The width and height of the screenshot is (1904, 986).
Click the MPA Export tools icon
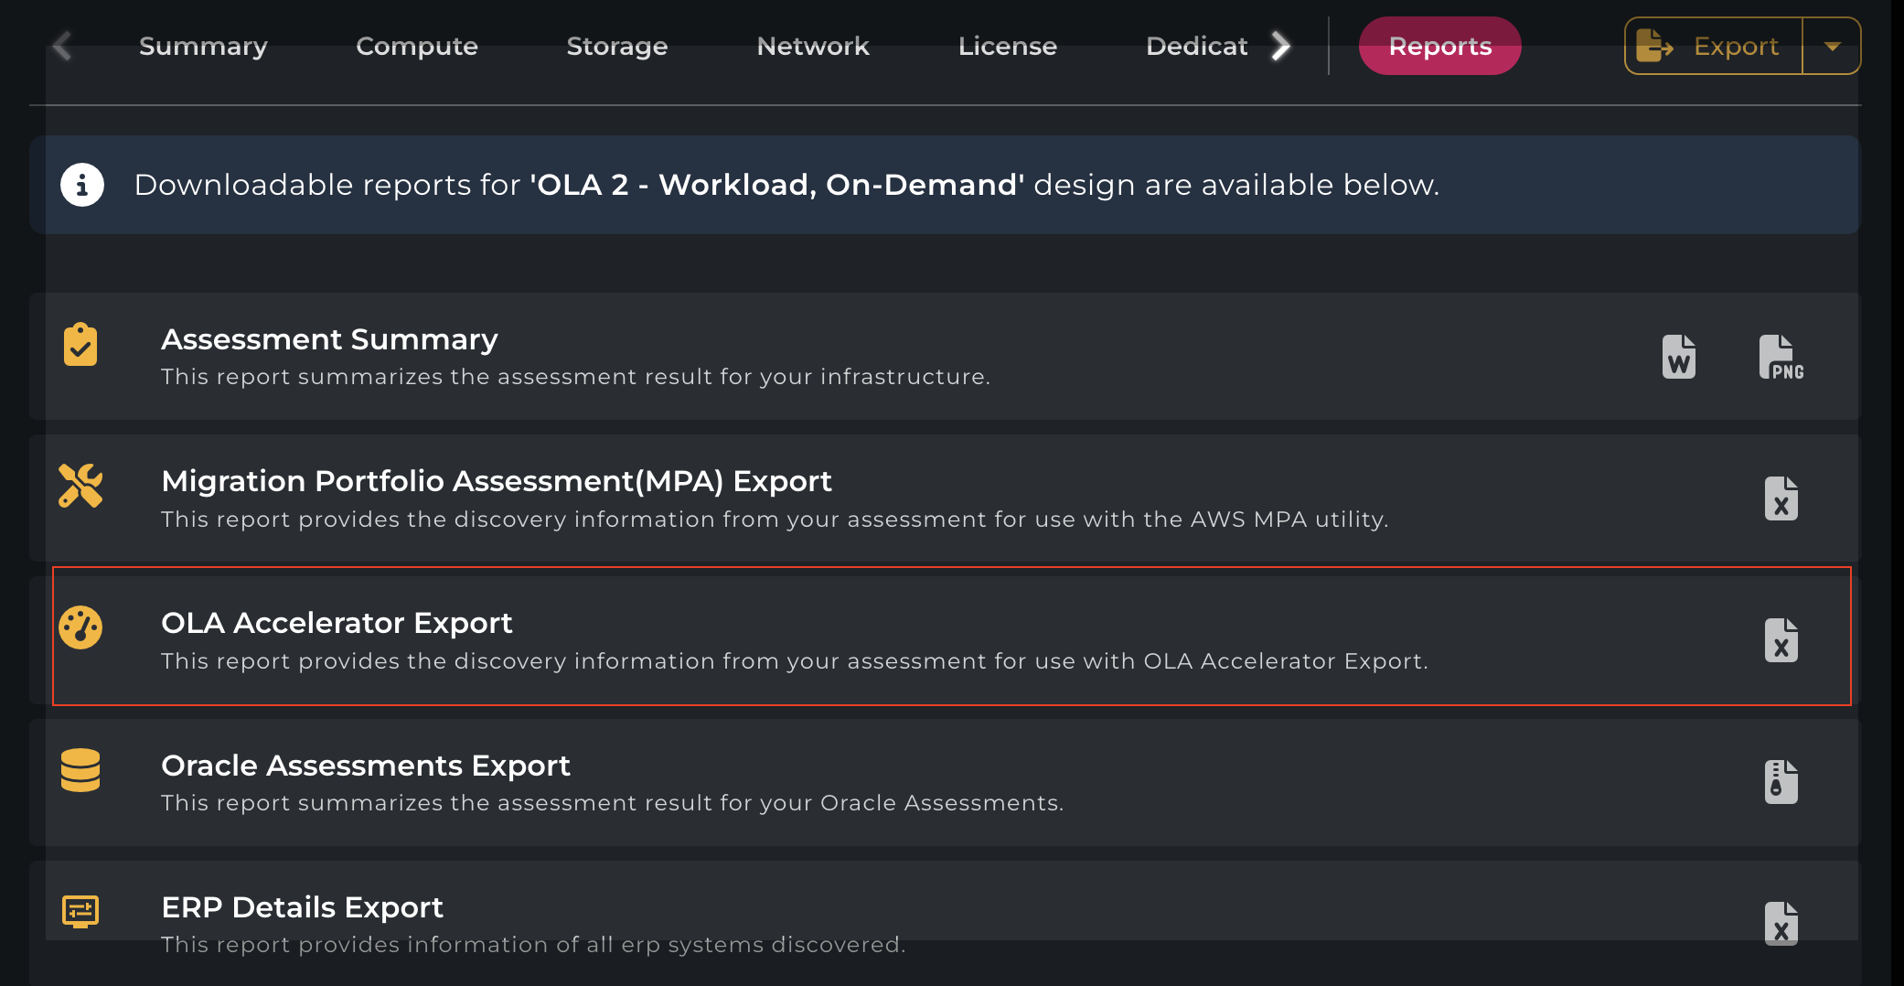pos(80,486)
